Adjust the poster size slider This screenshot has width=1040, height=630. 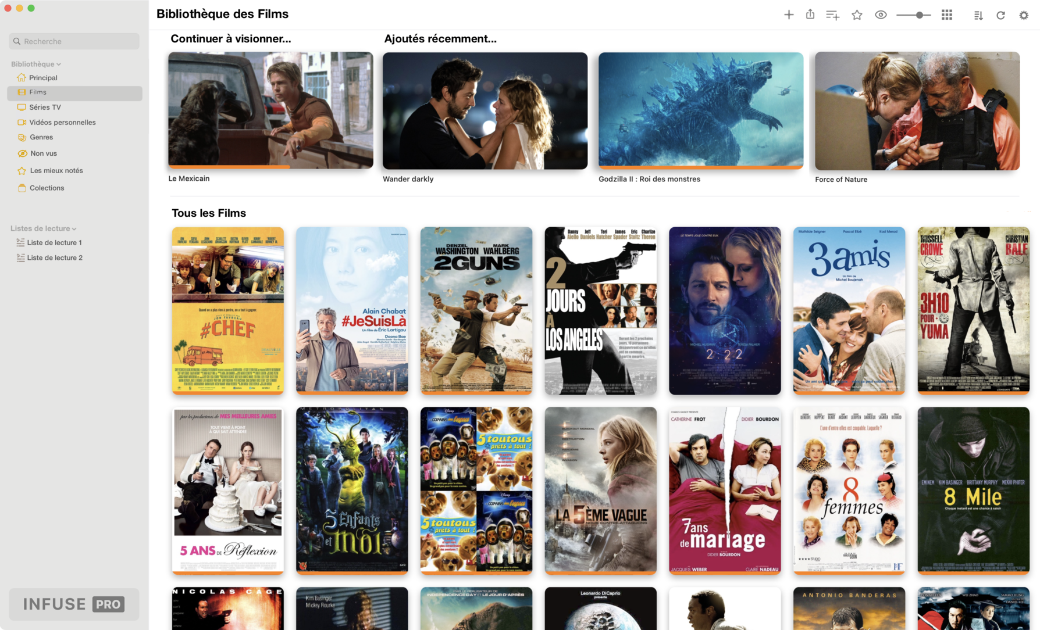click(914, 15)
